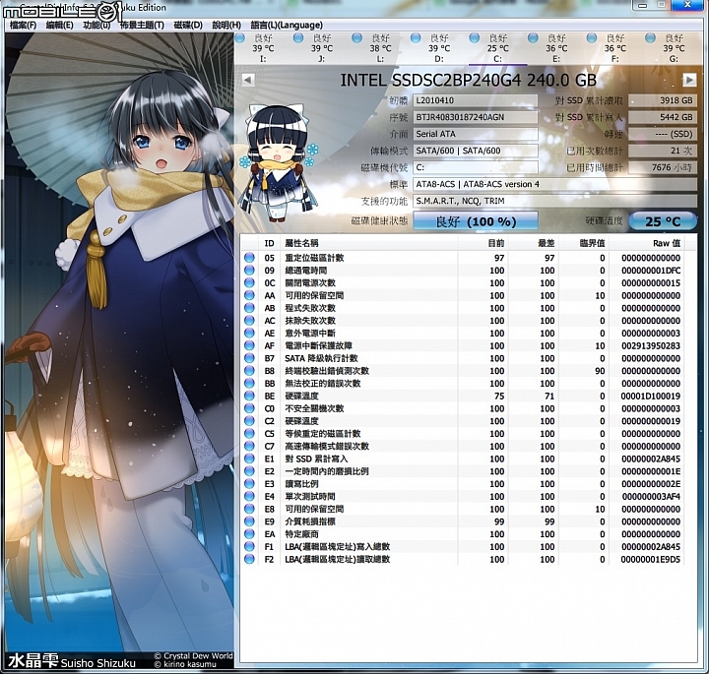Click status icon of attribute F1 LBA row
This screenshot has height=674, width=709.
(249, 547)
